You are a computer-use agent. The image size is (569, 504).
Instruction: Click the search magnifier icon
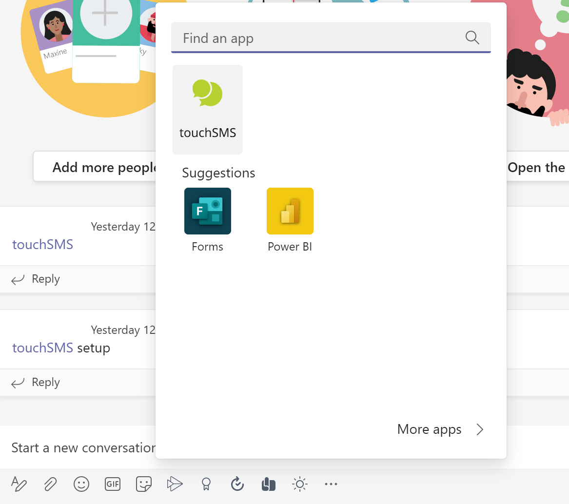(472, 38)
